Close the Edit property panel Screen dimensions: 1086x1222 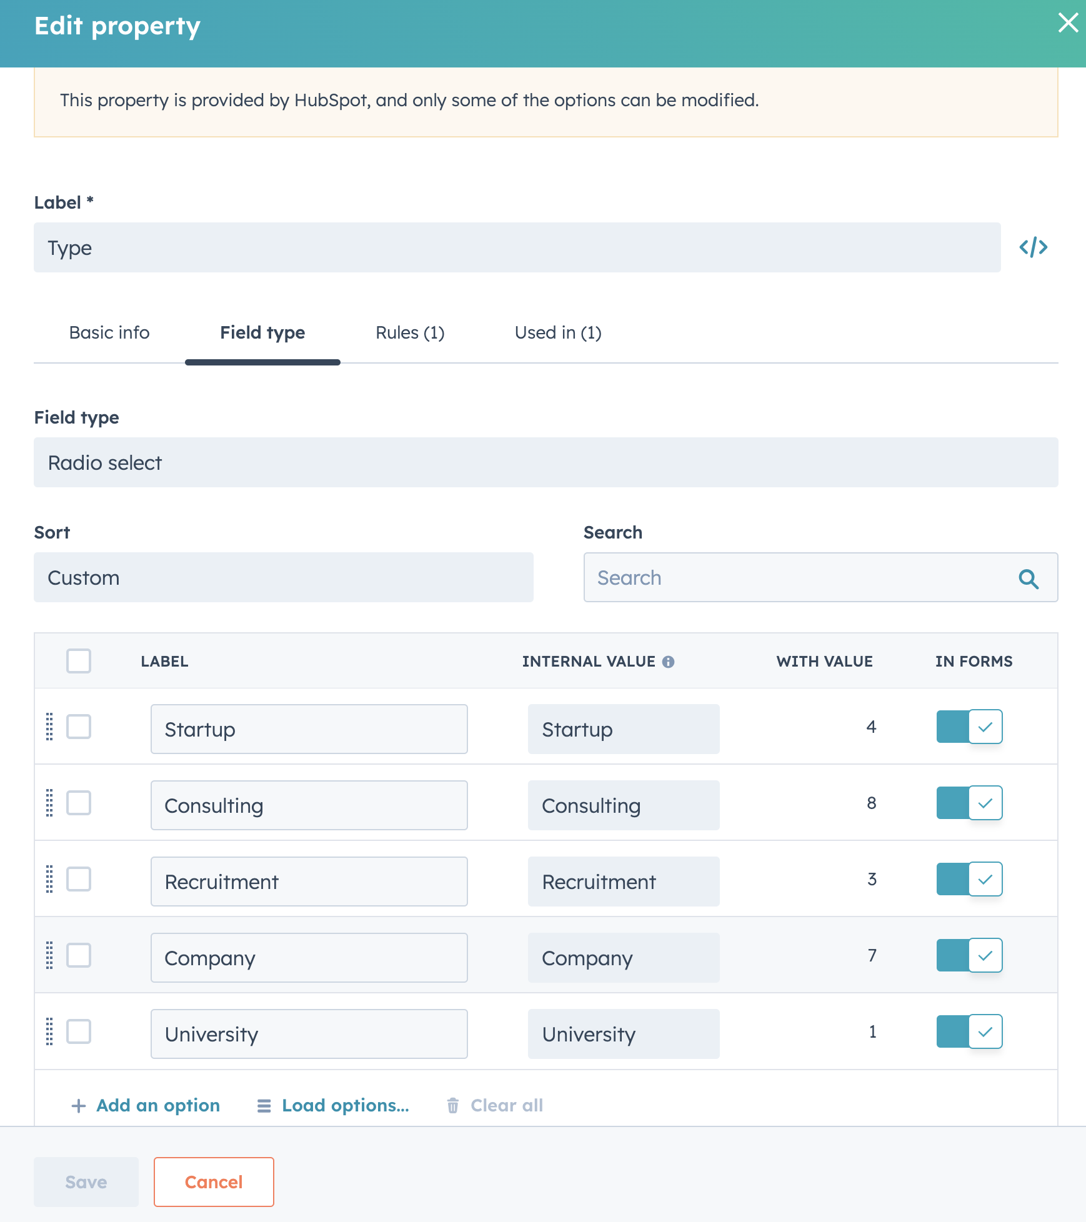(1068, 23)
